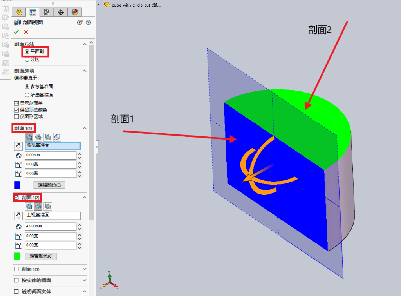Set 剖面 1 to the right plane icon
Image resolution: width=401 pixels, height=296 pixels.
tap(48, 137)
